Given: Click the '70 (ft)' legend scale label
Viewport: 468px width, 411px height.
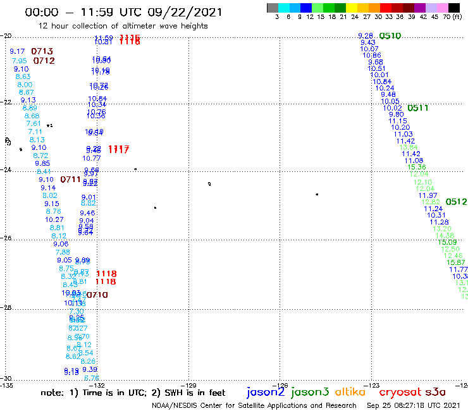Looking at the screenshot, I should (x=453, y=17).
